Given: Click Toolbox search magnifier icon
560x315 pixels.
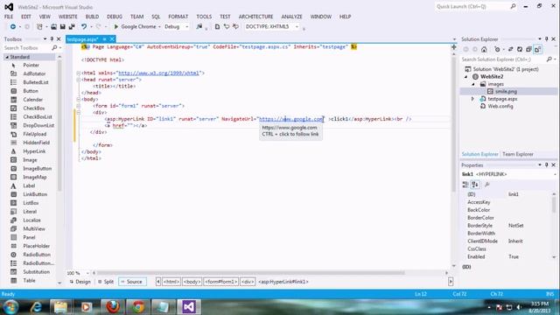Looking at the screenshot, I should coord(54,47).
